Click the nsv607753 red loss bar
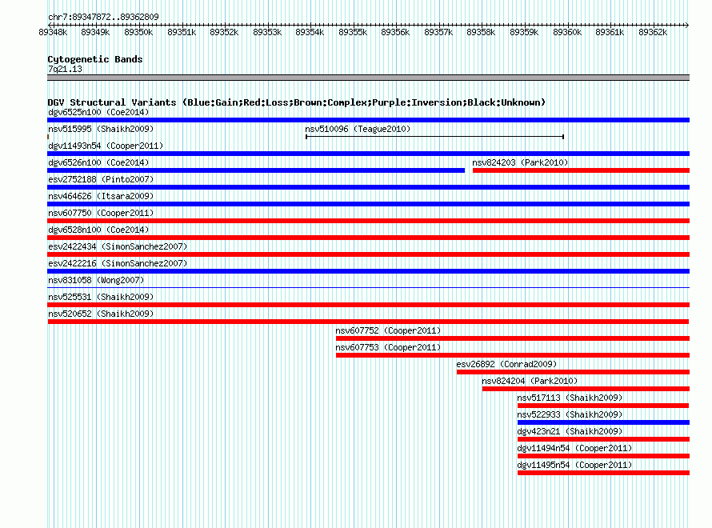 (x=513, y=355)
